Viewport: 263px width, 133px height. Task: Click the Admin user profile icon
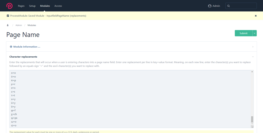(210, 6)
